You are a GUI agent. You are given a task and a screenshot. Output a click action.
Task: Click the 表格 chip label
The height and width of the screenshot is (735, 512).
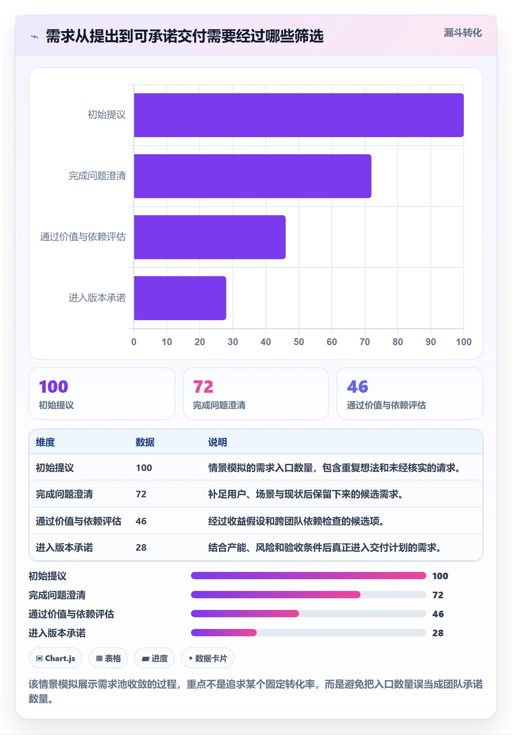pyautogui.click(x=113, y=659)
